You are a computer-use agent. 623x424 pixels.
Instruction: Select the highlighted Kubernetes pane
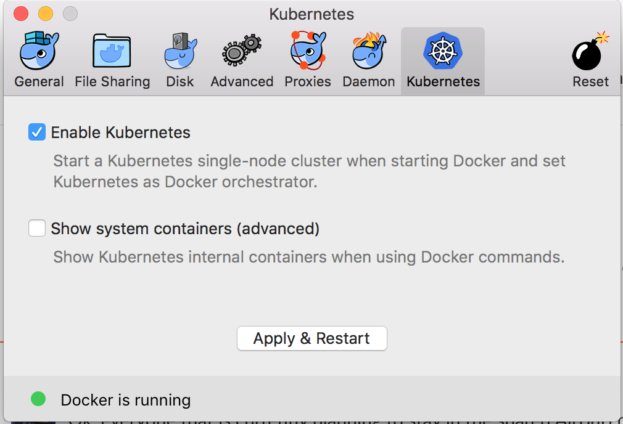[x=442, y=81]
